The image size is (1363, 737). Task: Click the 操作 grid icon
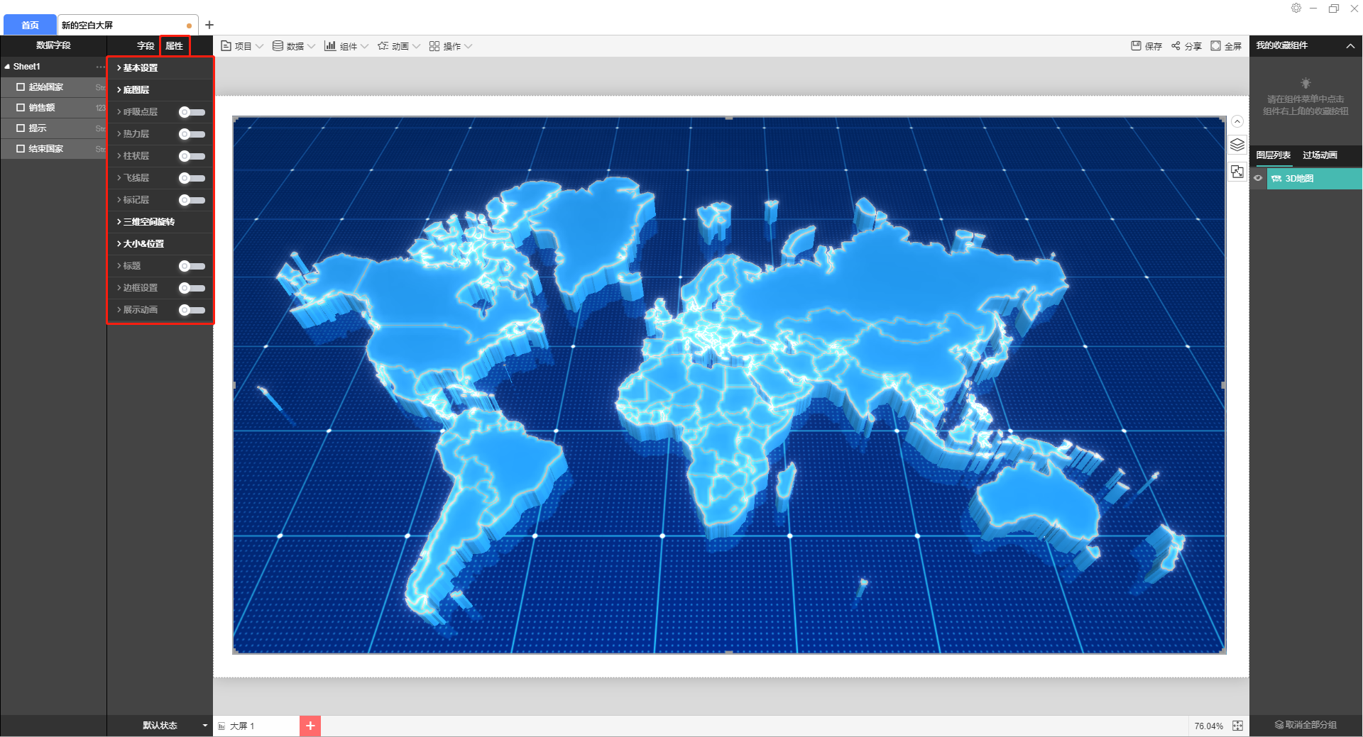click(434, 46)
